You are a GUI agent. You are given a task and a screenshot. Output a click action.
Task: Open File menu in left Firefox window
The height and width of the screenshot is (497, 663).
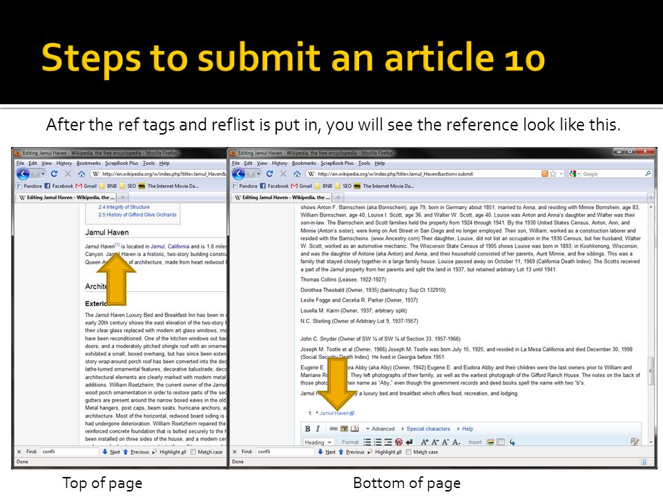20,163
